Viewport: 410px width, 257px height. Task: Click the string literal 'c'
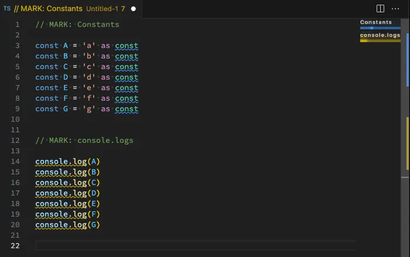[89, 67]
